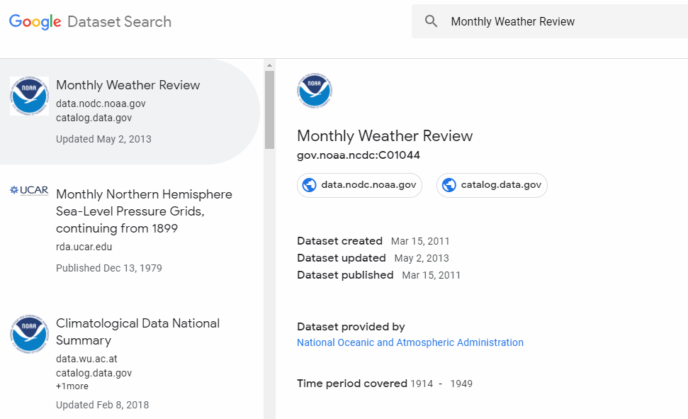Viewport: 688px width, 419px height.
Task: Focus the Monthly Weather Review search box
Action: pos(553,22)
